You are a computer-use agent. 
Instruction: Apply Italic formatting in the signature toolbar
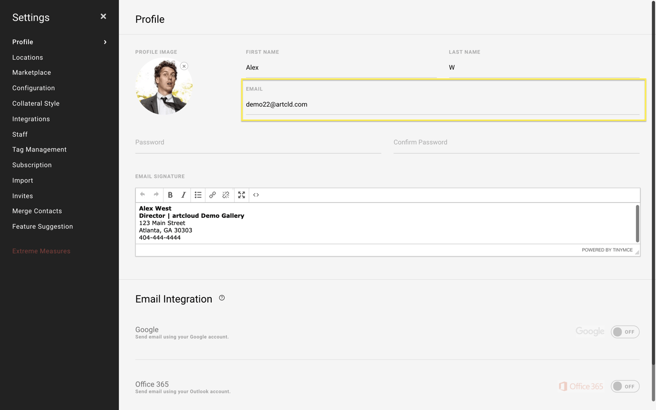click(184, 195)
